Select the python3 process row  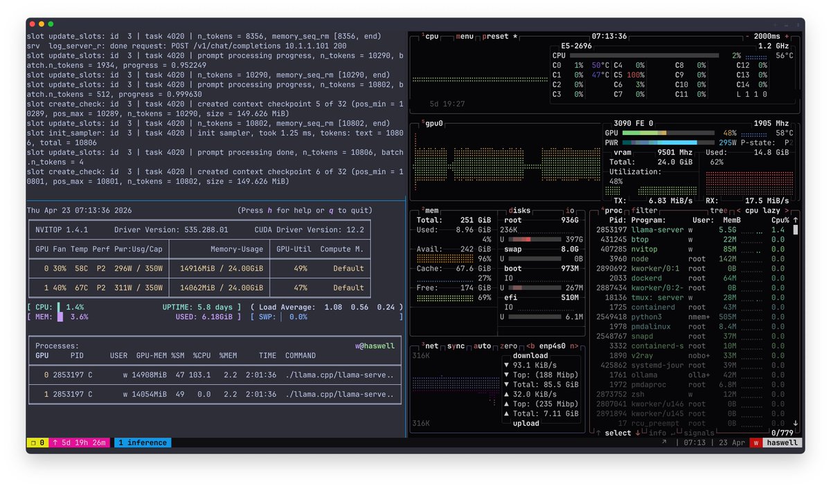click(690, 316)
